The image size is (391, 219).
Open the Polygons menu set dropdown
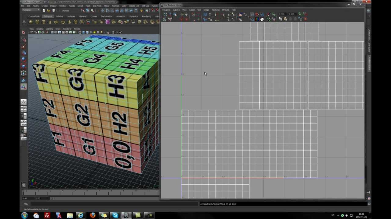coord(31,10)
